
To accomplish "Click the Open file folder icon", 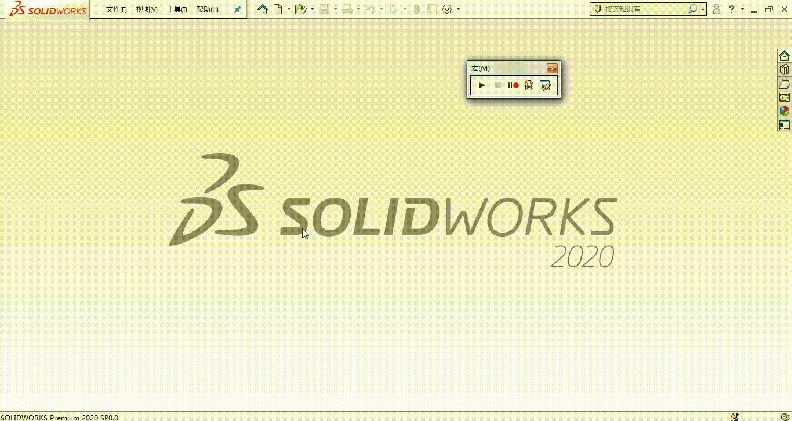I will (x=300, y=9).
